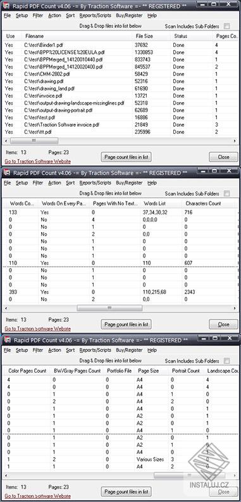Click words count value 393

pyautogui.click(x=13, y=292)
